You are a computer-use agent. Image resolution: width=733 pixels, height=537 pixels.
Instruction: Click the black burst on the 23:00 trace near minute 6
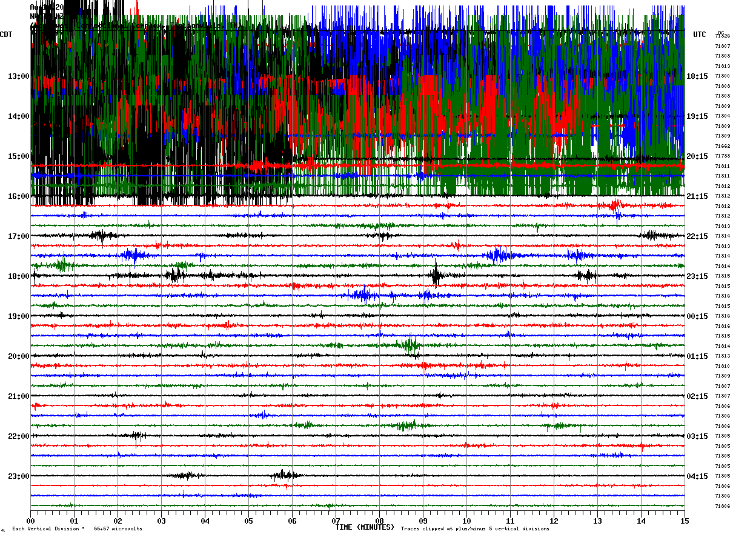pos(284,475)
